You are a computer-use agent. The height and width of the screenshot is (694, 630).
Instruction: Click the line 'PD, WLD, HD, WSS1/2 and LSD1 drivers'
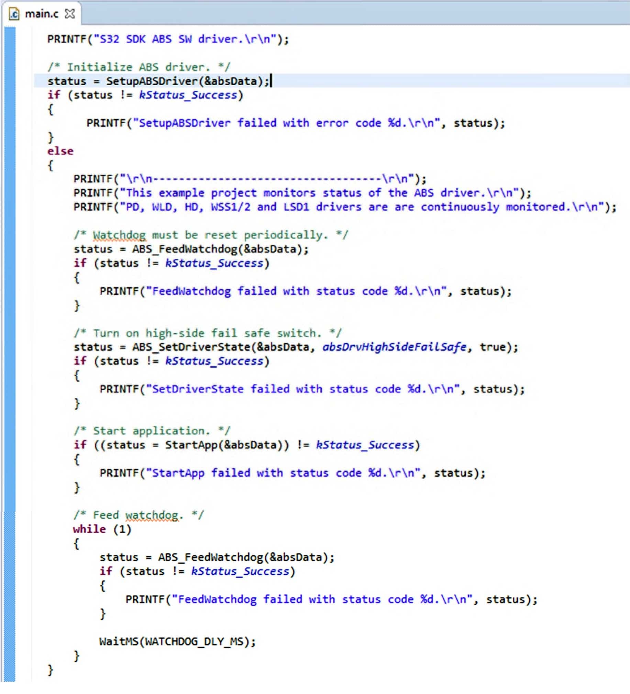[345, 207]
